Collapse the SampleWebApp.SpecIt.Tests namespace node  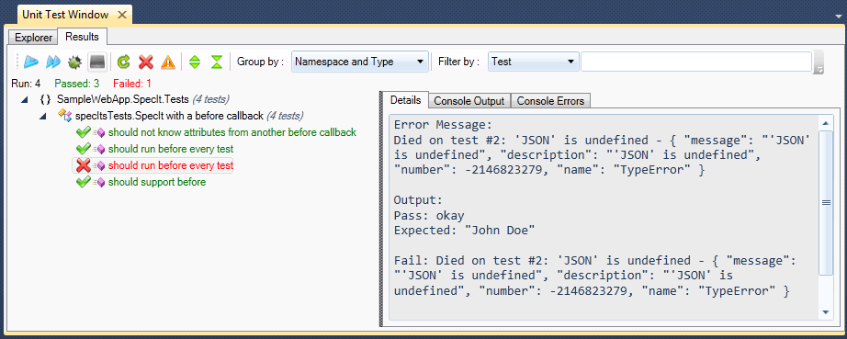[24, 100]
